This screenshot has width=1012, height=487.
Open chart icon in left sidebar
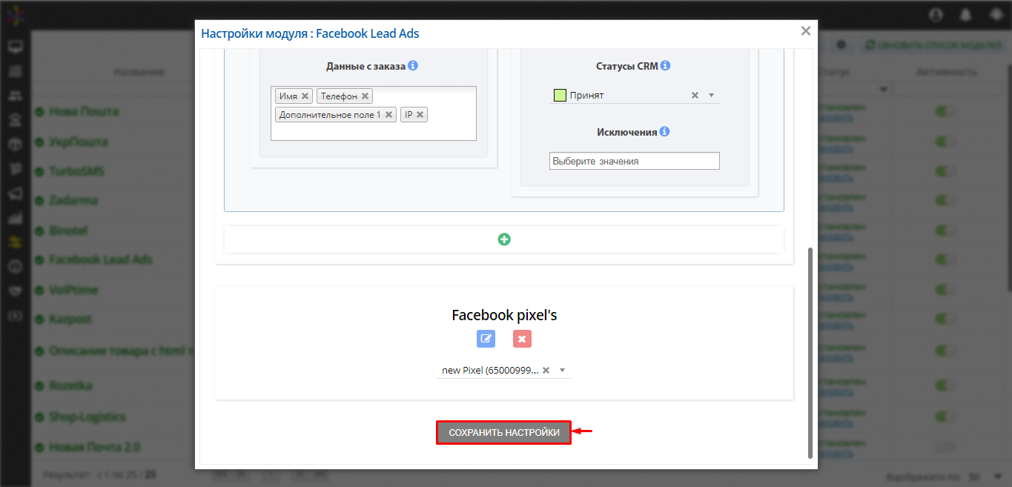[15, 218]
